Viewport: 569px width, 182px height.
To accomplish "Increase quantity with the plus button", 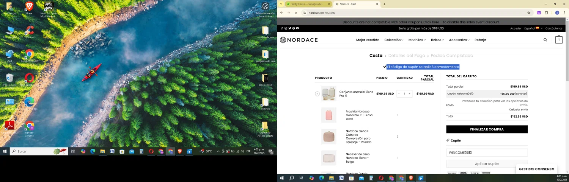I will (x=409, y=94).
